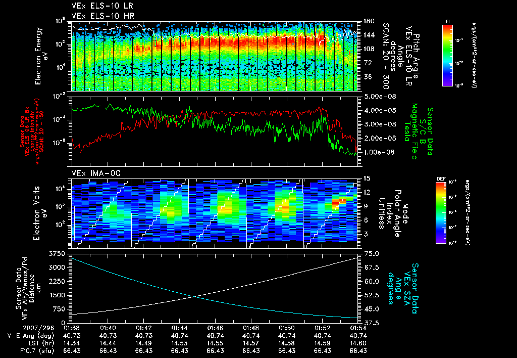Image resolution: width=517 pixels, height=358 pixels.
Task: Click the magnetic field tick 3.00e-08
Action: (x=379, y=124)
